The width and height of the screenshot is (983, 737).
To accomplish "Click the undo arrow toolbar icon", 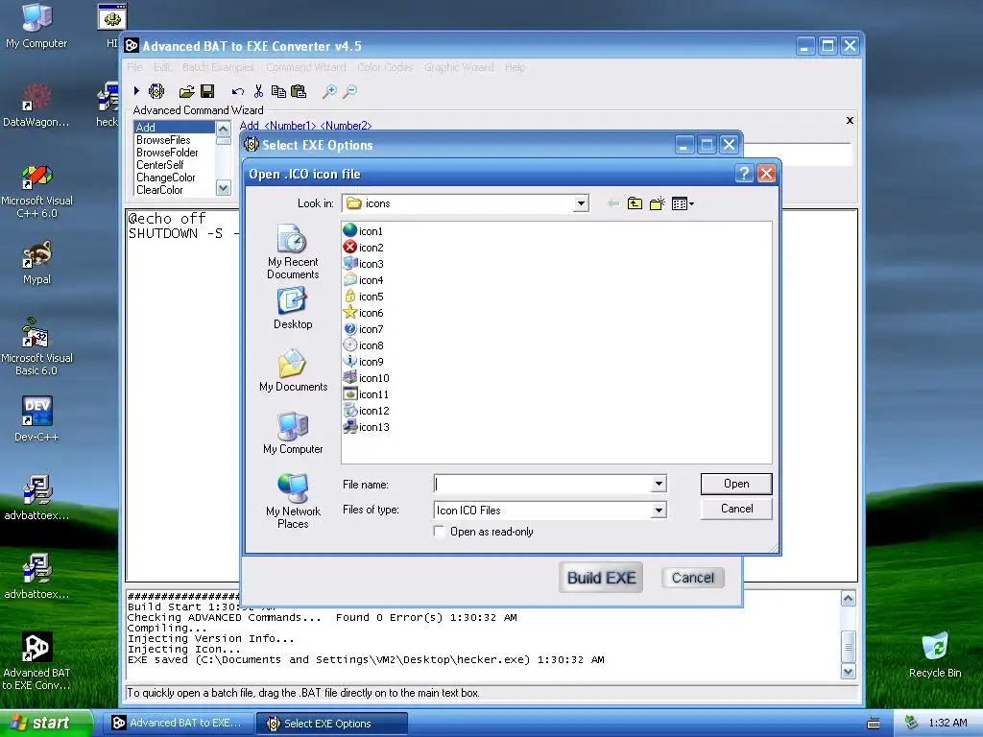I will click(238, 92).
